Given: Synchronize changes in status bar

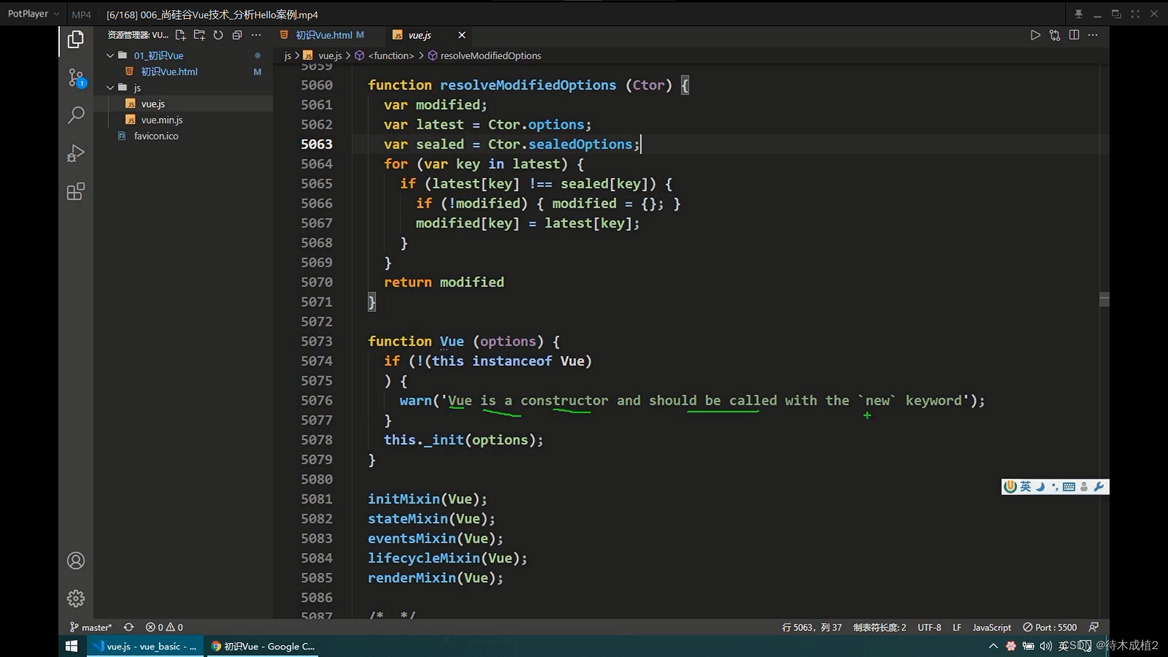Looking at the screenshot, I should [x=128, y=627].
